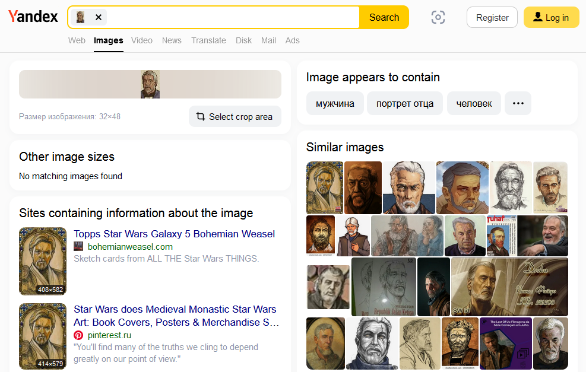The height and width of the screenshot is (372, 586).
Task: Click the Yandex logo
Action: 33,17
